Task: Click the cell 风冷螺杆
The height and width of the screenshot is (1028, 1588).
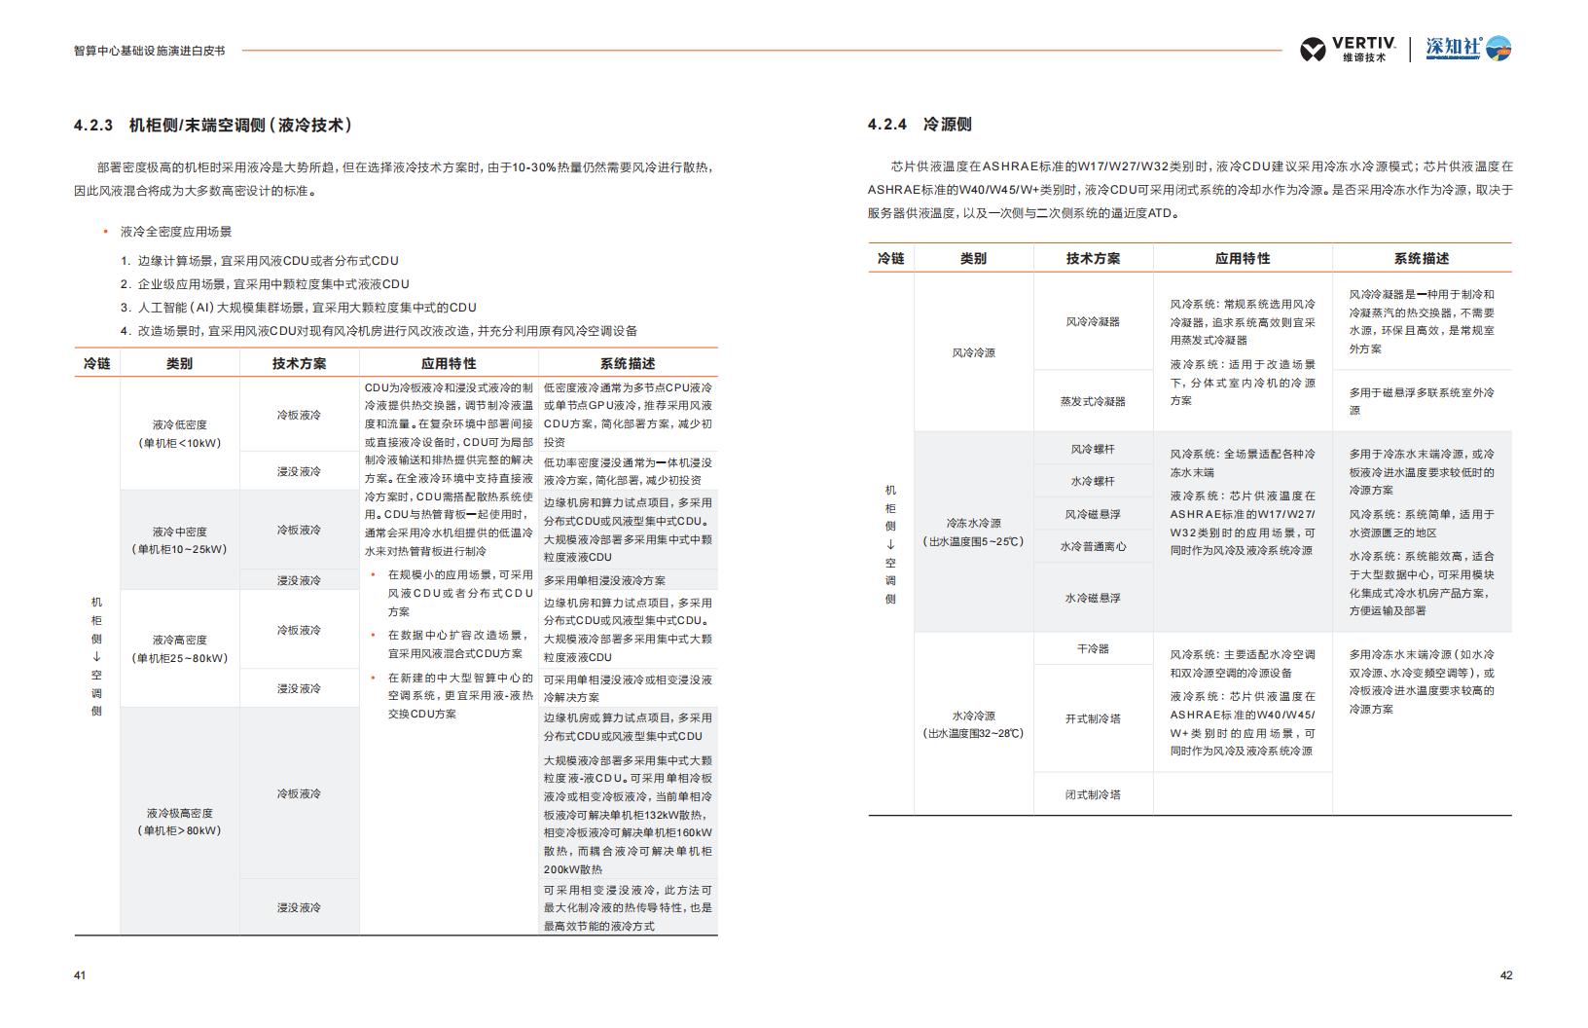Action: coord(1093,449)
